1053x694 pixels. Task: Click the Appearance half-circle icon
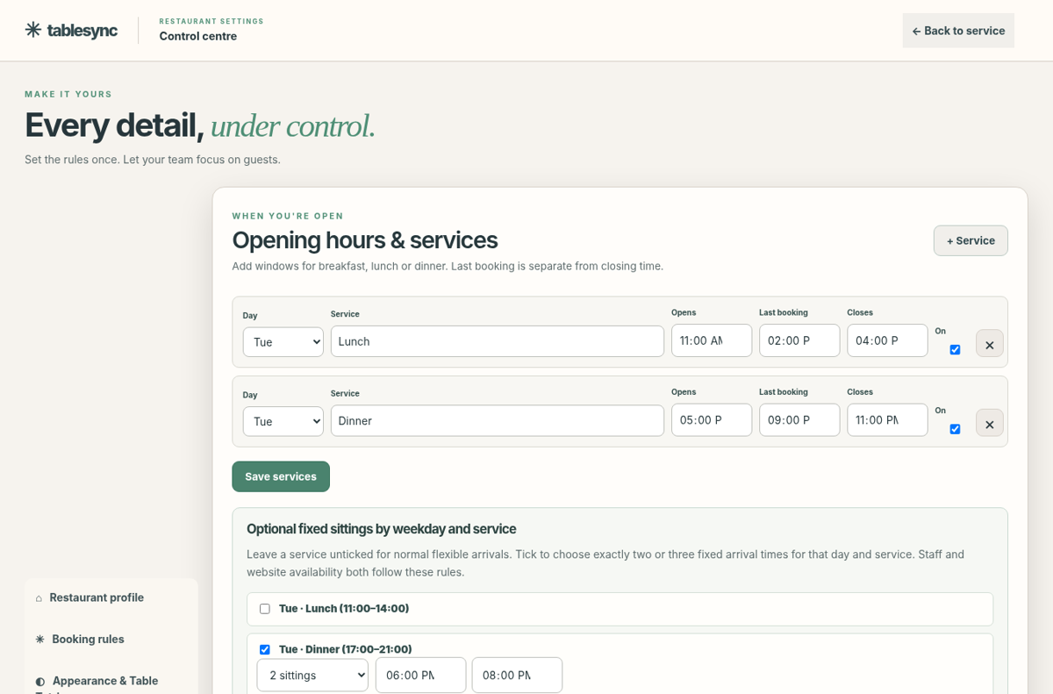pos(40,681)
